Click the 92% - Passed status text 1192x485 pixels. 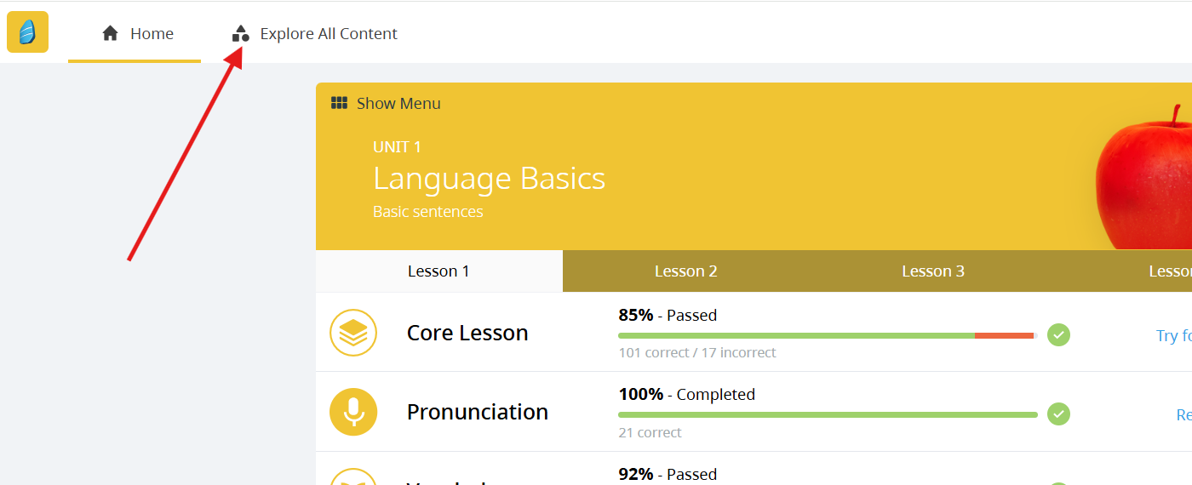pyautogui.click(x=668, y=474)
